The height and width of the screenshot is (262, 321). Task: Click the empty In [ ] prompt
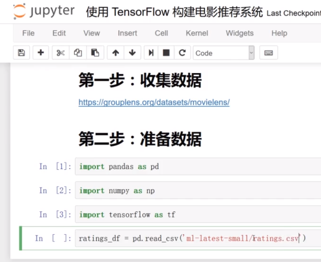[x=53, y=238]
